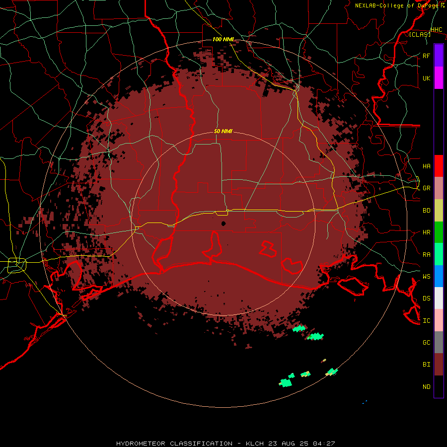Select the BD yellow legend swatch
447x447 pixels.
pos(439,210)
